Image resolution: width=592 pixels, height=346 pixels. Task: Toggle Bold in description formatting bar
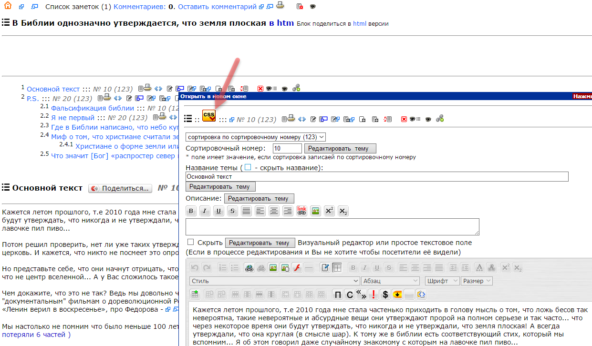191,211
